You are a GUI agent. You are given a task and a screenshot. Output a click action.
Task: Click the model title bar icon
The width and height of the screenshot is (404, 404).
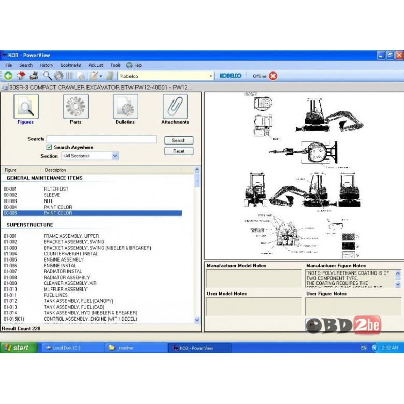point(5,88)
